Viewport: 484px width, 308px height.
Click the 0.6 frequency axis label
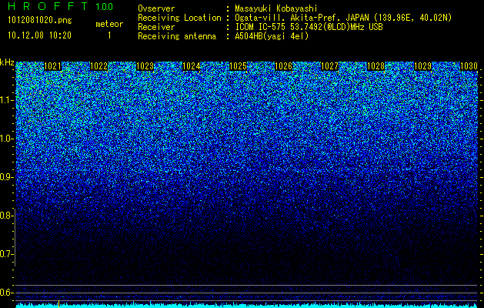coord(7,293)
